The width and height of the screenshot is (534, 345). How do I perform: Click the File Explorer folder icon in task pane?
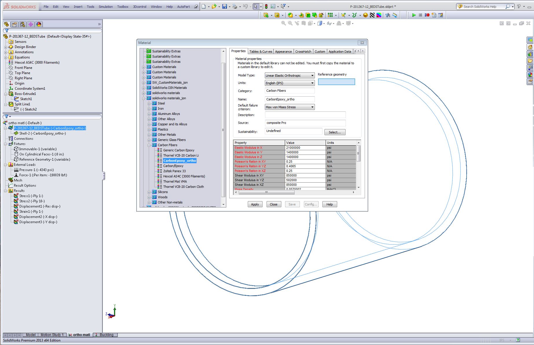[530, 61]
